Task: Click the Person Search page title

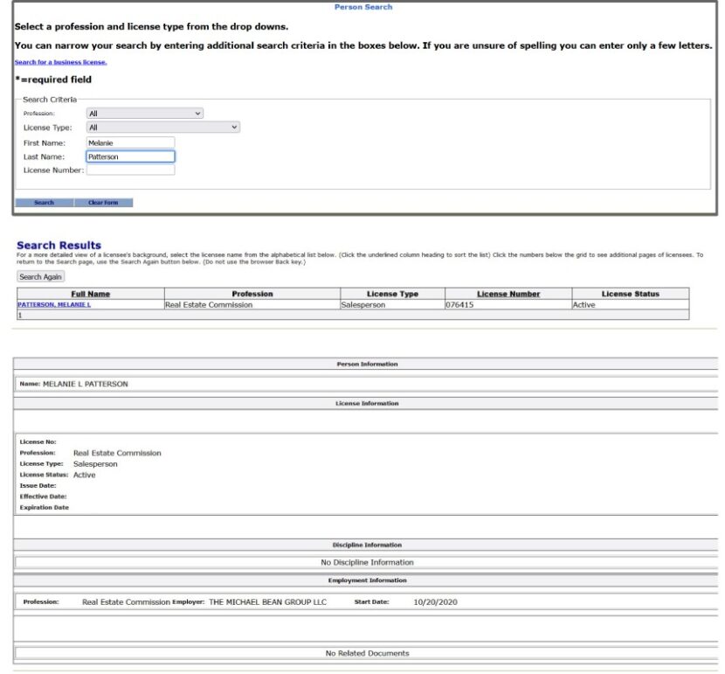Action: [x=363, y=7]
